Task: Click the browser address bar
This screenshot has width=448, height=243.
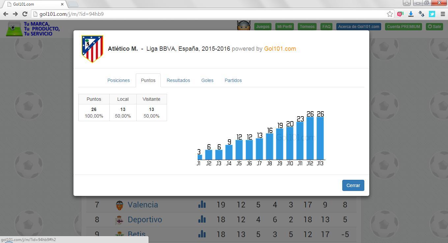Action: pyautogui.click(x=211, y=14)
